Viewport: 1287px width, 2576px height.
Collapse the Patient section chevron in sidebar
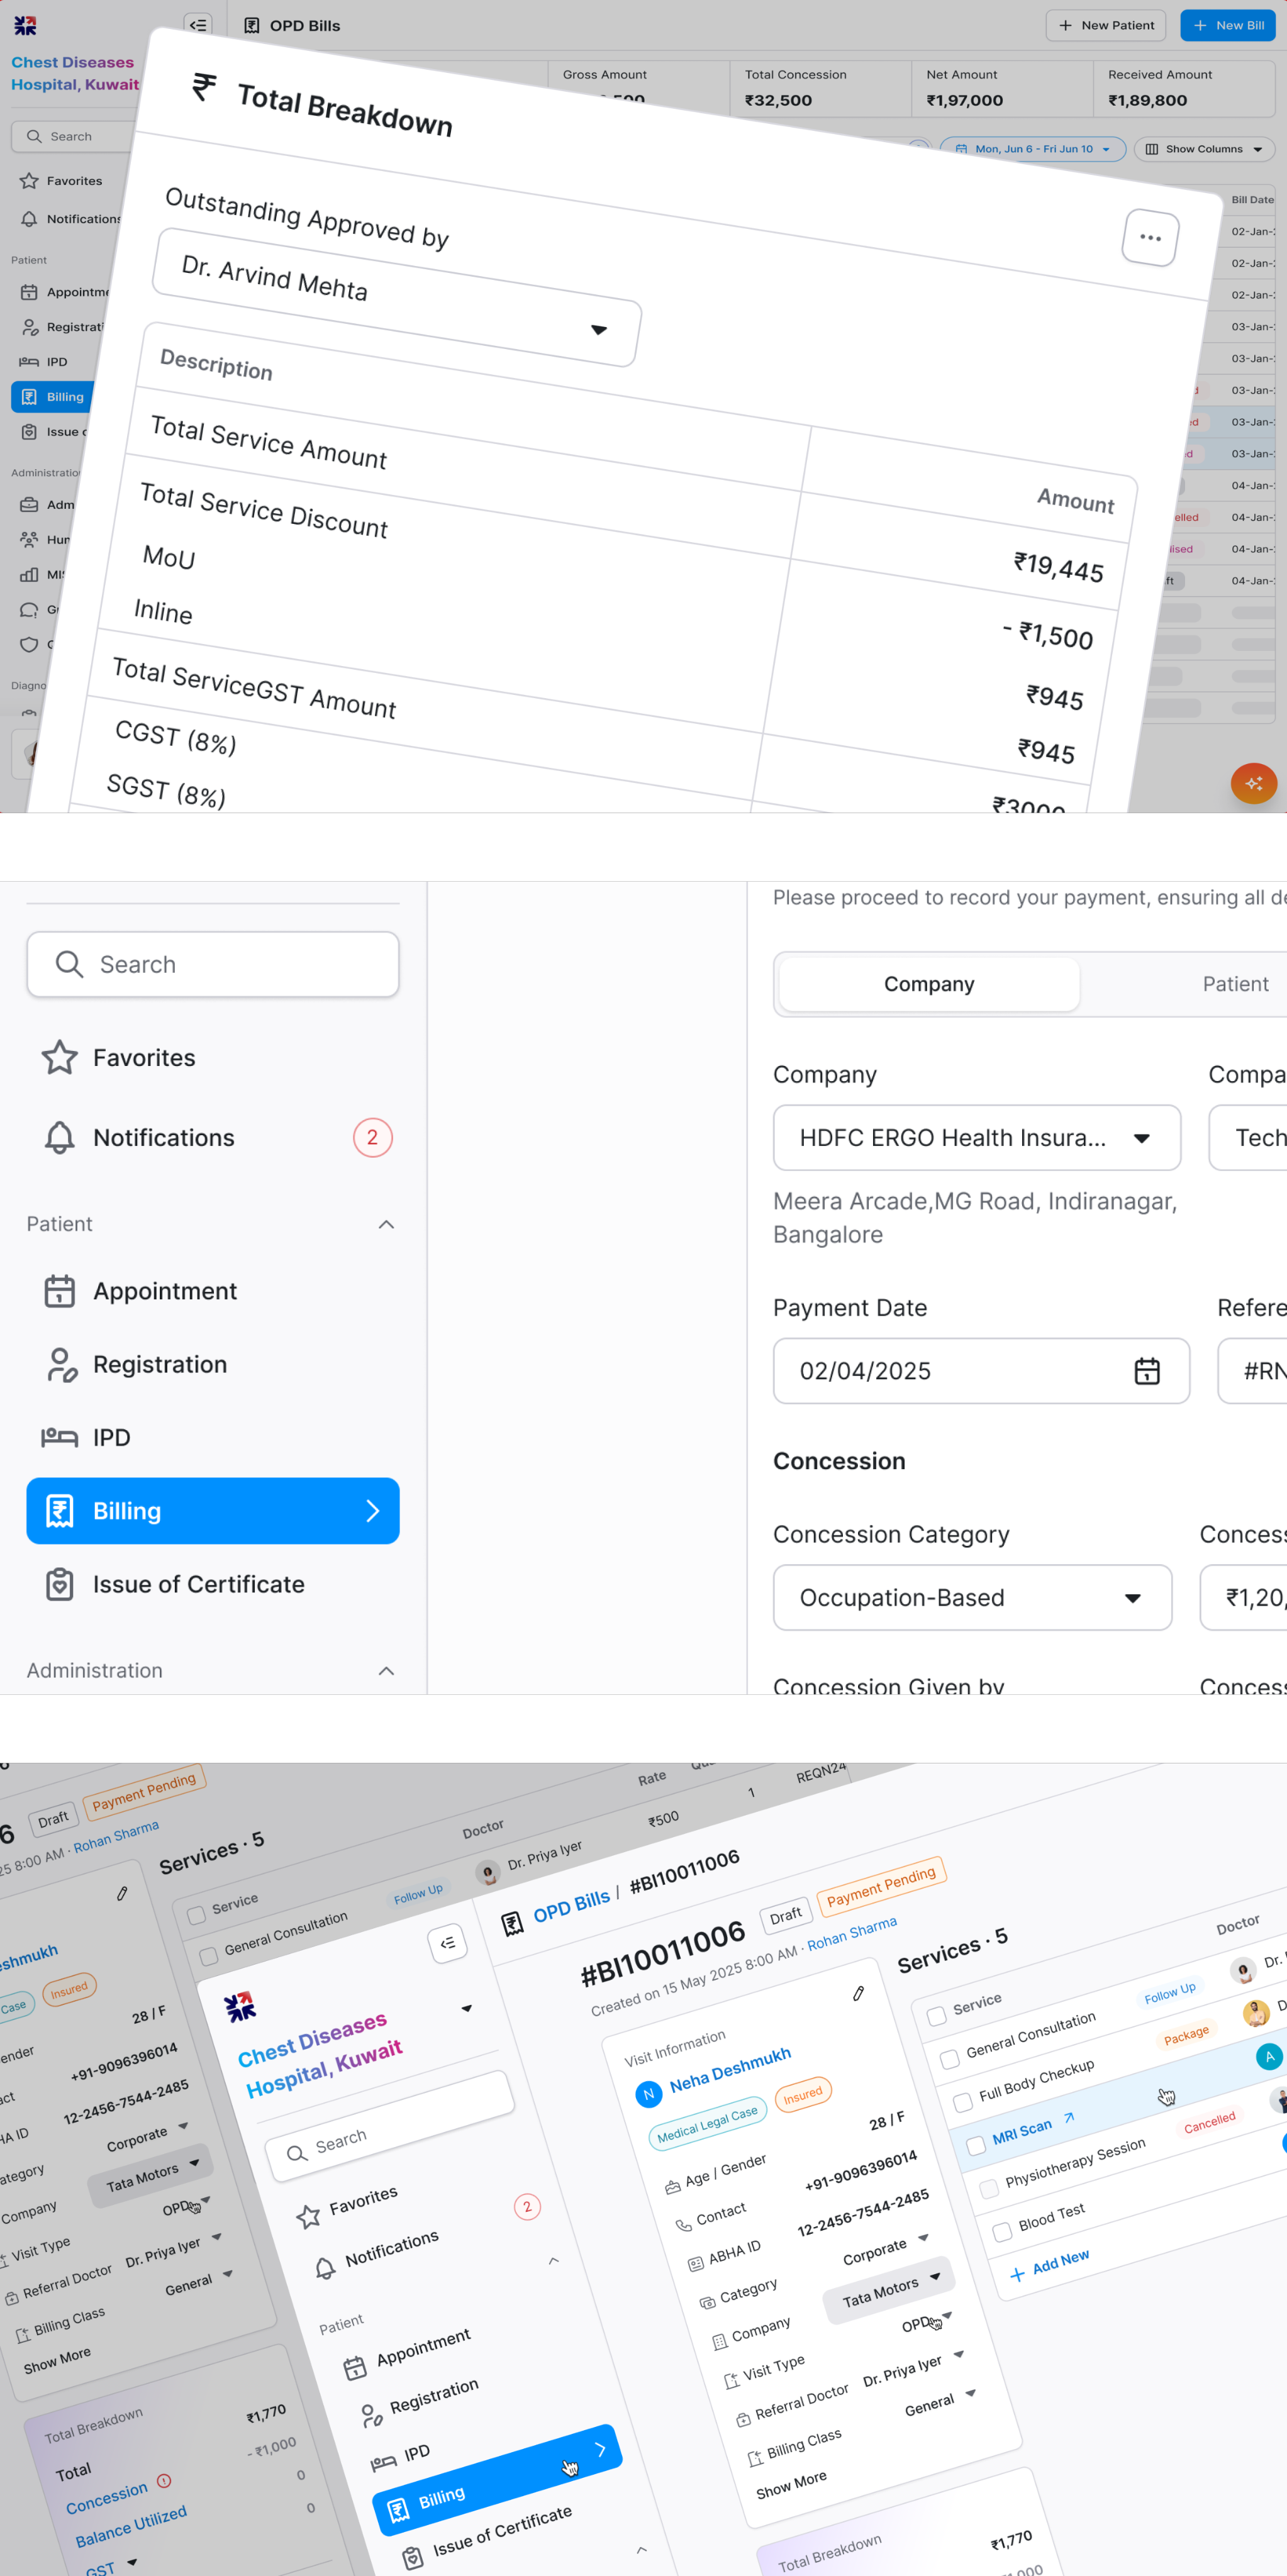click(x=386, y=1224)
